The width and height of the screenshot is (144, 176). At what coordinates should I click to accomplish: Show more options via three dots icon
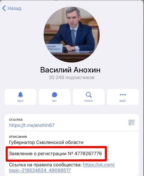click(123, 95)
